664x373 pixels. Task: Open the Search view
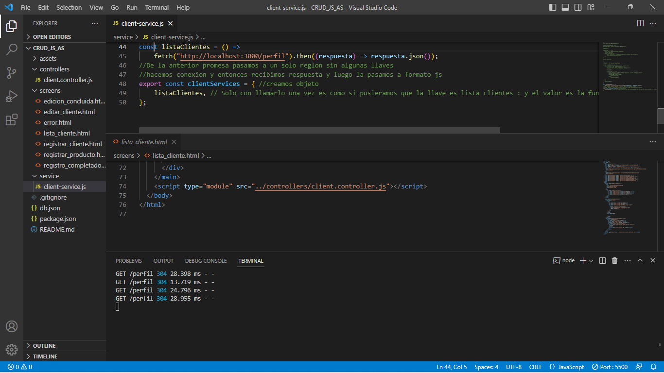[x=12, y=50]
